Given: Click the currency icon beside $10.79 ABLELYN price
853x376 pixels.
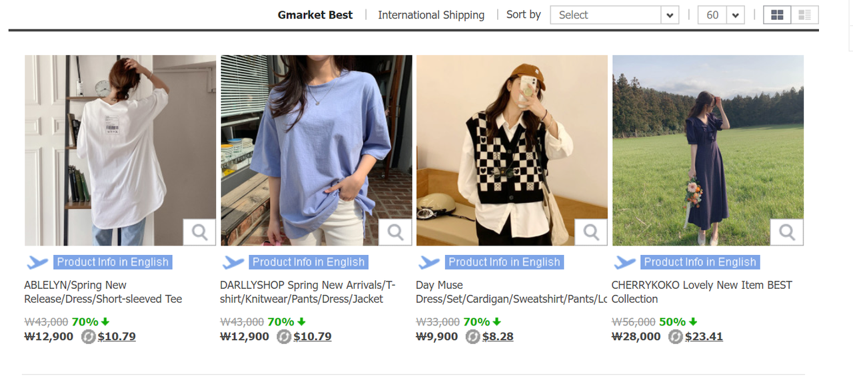Looking at the screenshot, I should [89, 337].
